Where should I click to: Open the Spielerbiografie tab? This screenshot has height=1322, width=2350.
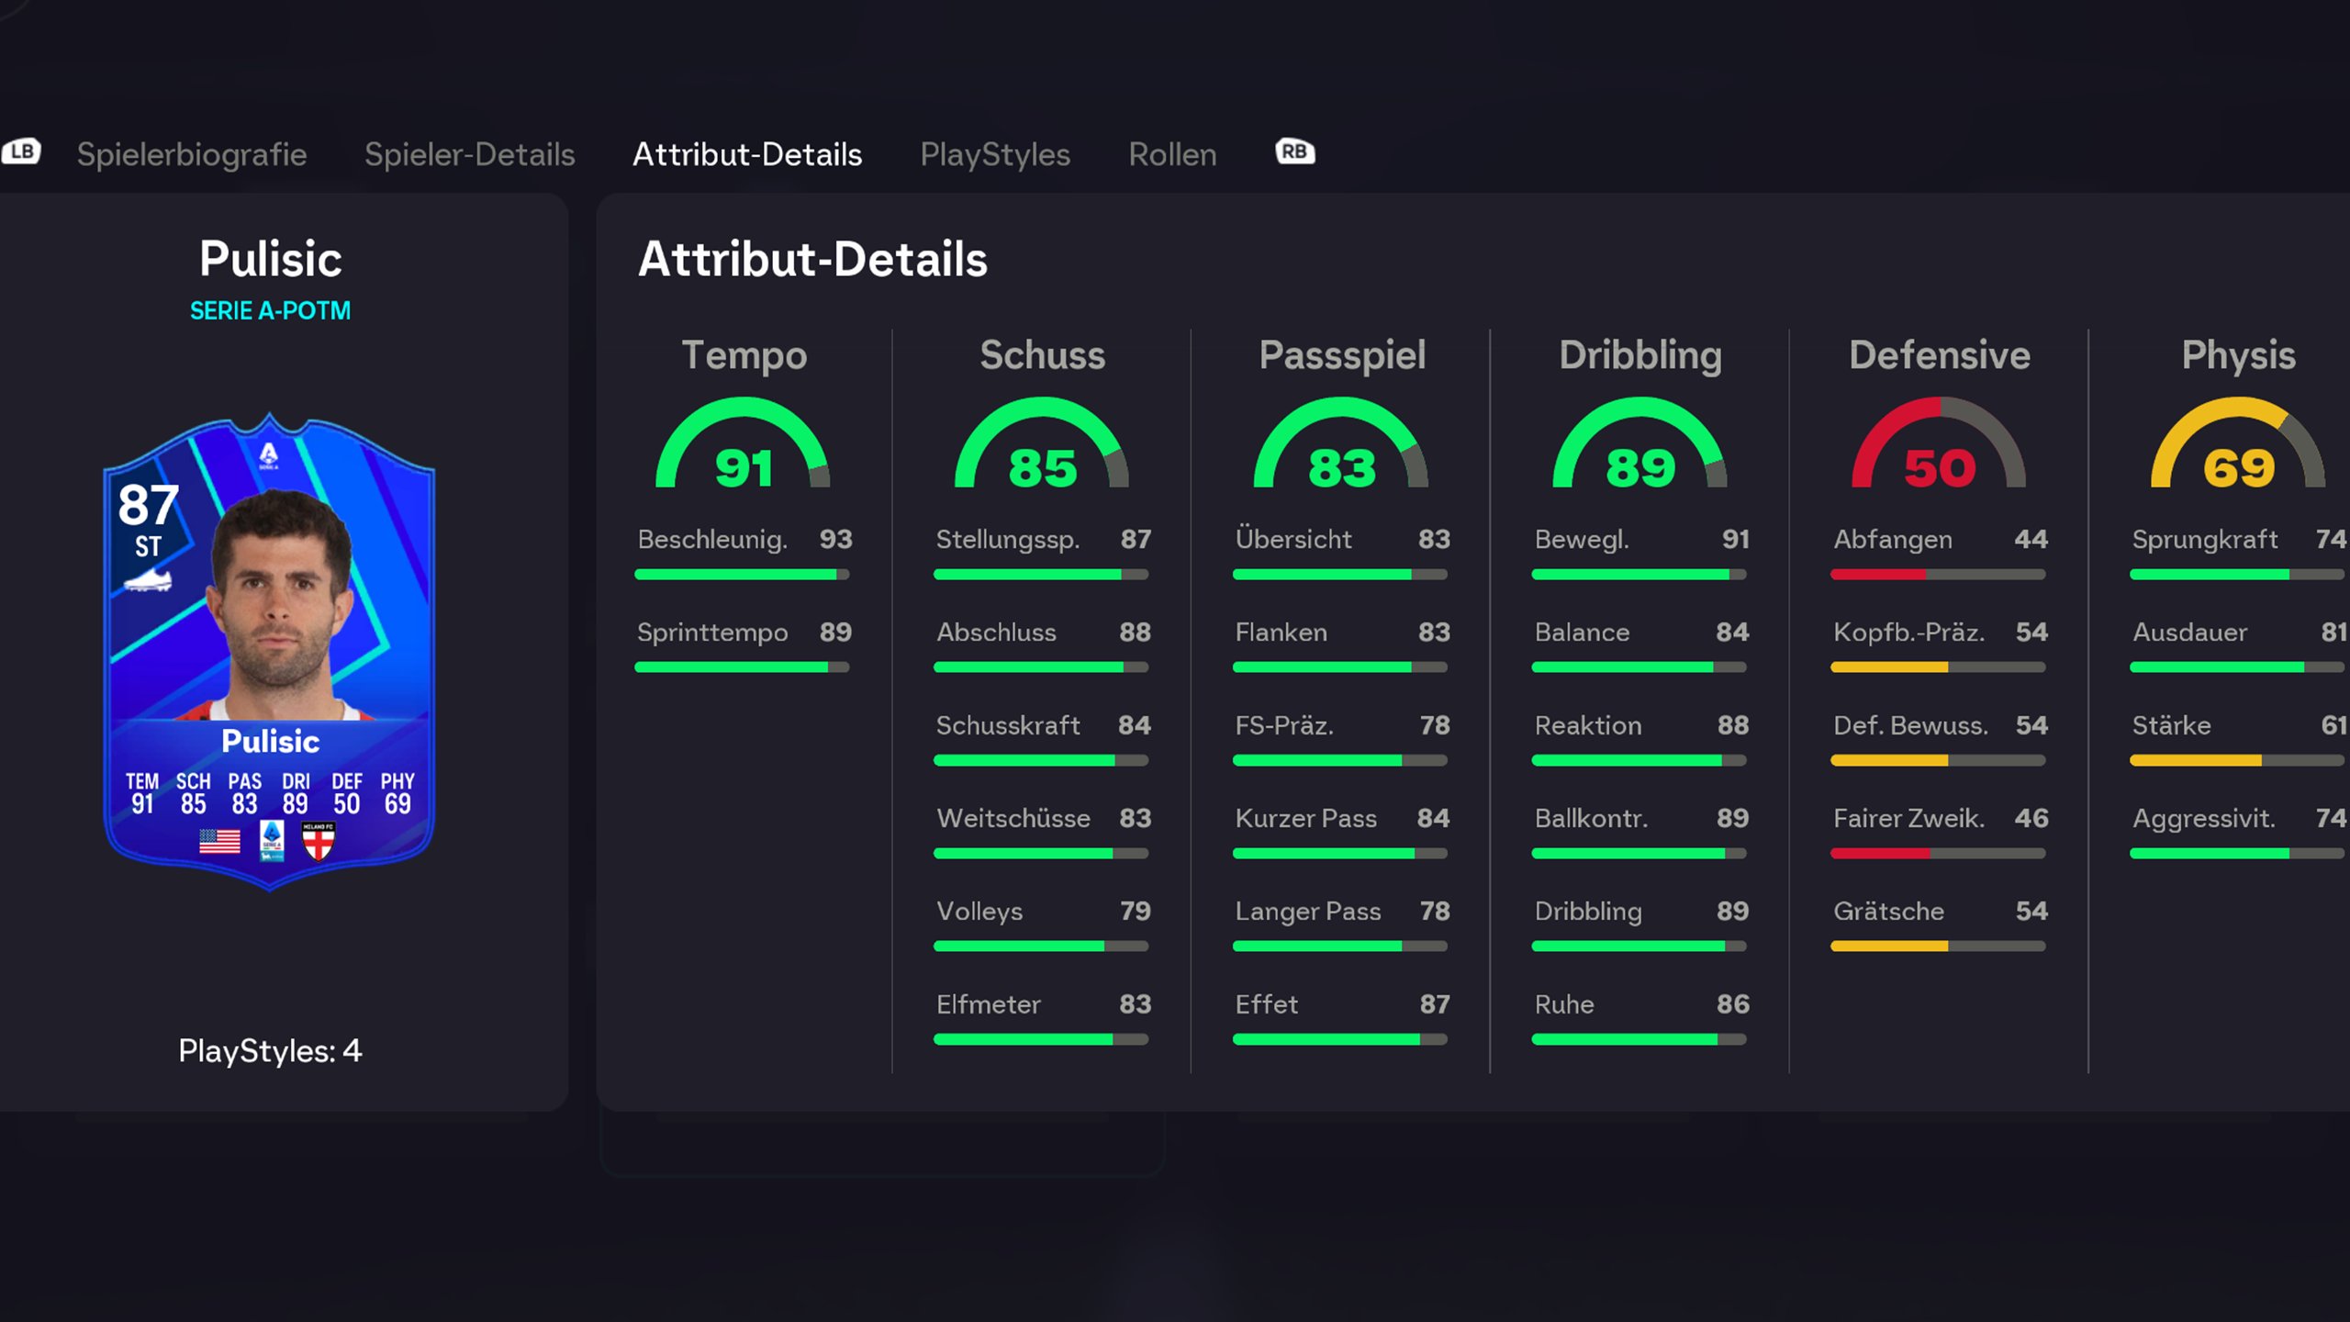(192, 154)
